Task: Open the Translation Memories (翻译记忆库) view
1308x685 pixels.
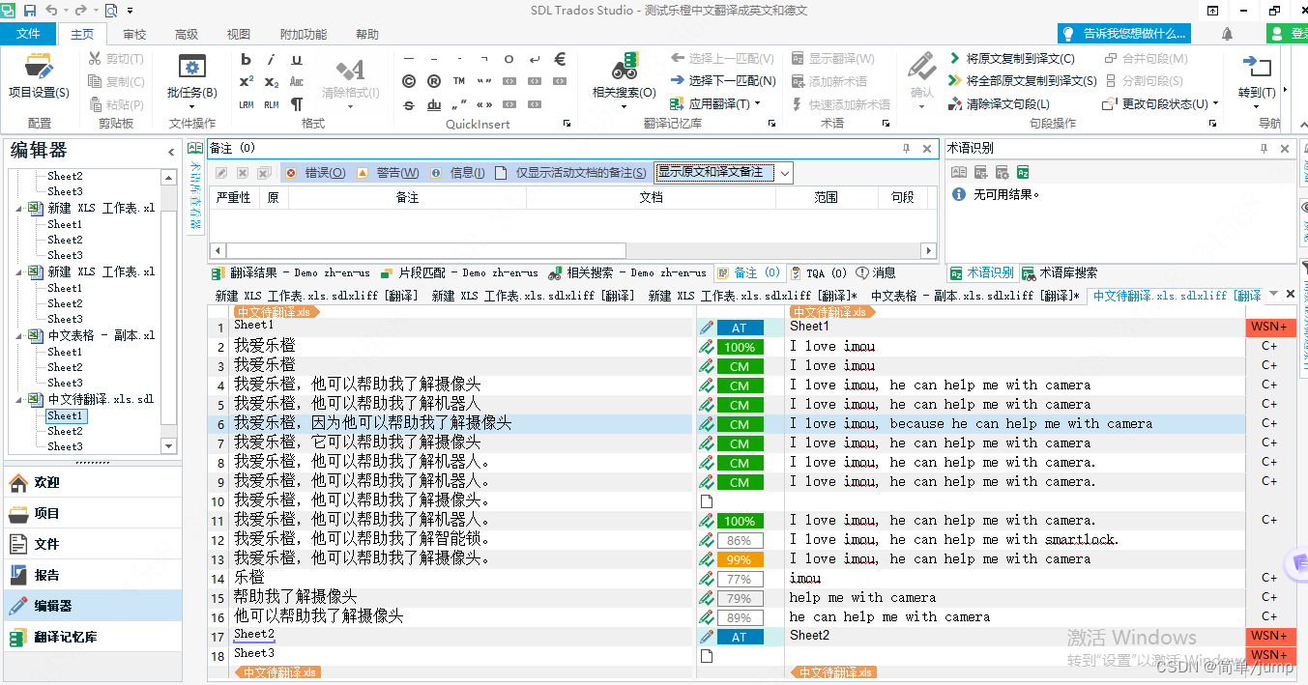Action: click(x=91, y=637)
